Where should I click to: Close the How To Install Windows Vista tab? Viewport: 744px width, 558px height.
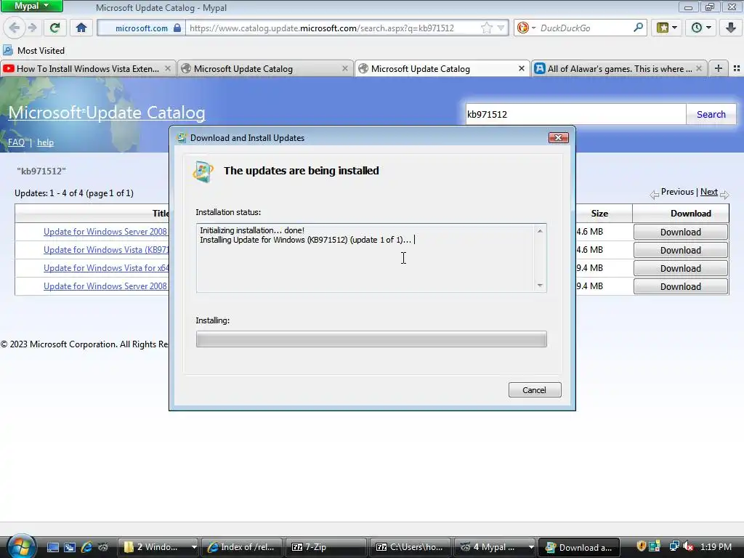168,69
